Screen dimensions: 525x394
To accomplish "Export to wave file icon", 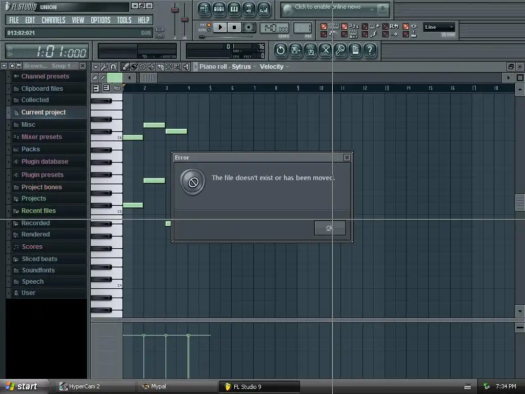I will pyautogui.click(x=311, y=51).
